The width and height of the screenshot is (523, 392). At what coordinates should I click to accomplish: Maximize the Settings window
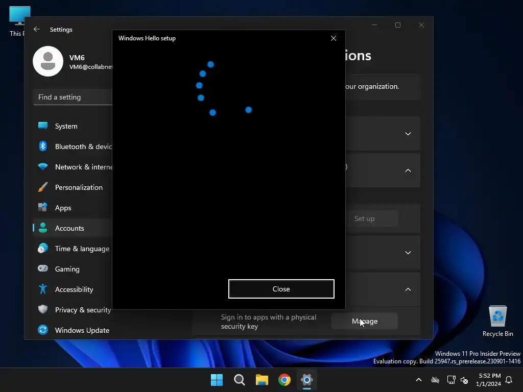click(397, 25)
